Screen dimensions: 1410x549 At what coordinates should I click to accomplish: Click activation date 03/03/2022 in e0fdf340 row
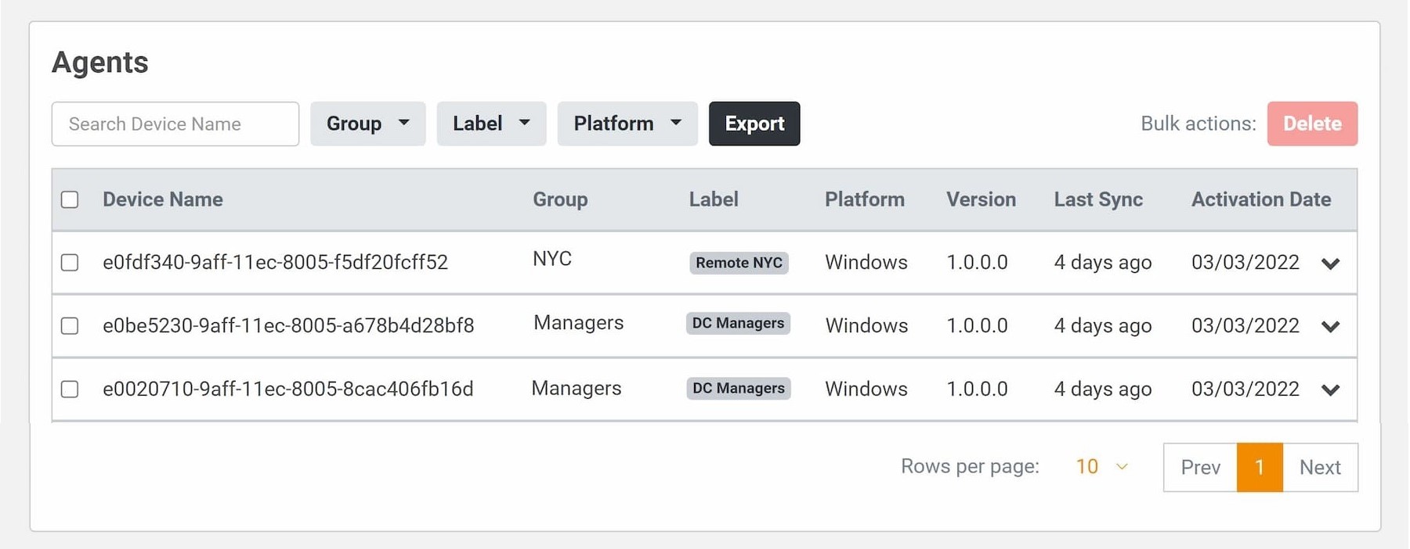[x=1245, y=262]
